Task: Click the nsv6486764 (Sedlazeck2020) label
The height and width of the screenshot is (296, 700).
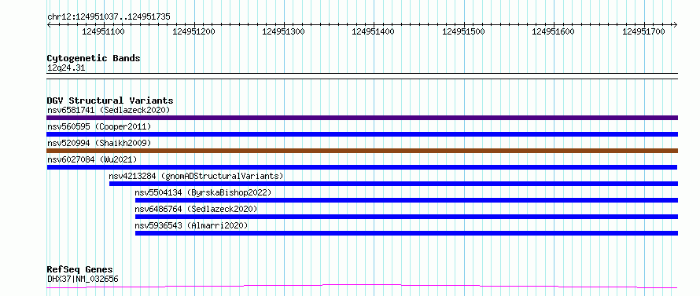Action: pyautogui.click(x=196, y=209)
